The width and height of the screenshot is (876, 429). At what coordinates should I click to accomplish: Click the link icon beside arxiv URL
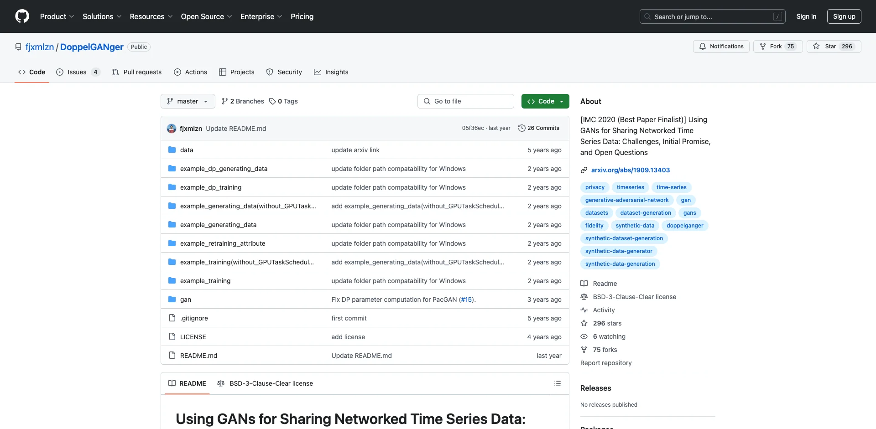tap(584, 170)
